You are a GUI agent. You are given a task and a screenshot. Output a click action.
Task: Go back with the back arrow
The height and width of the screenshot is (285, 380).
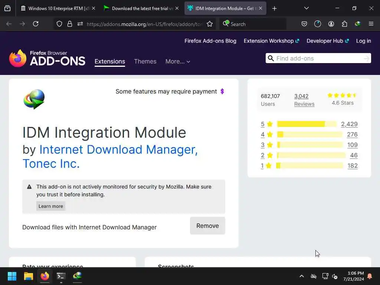[9, 24]
